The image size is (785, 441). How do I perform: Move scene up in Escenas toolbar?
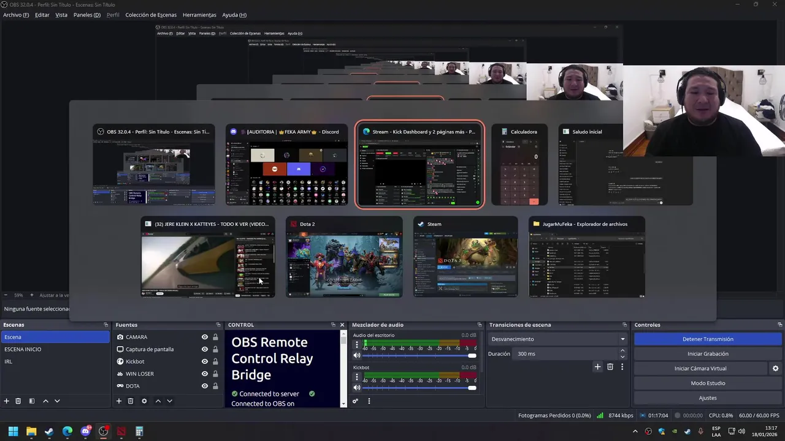point(45,401)
